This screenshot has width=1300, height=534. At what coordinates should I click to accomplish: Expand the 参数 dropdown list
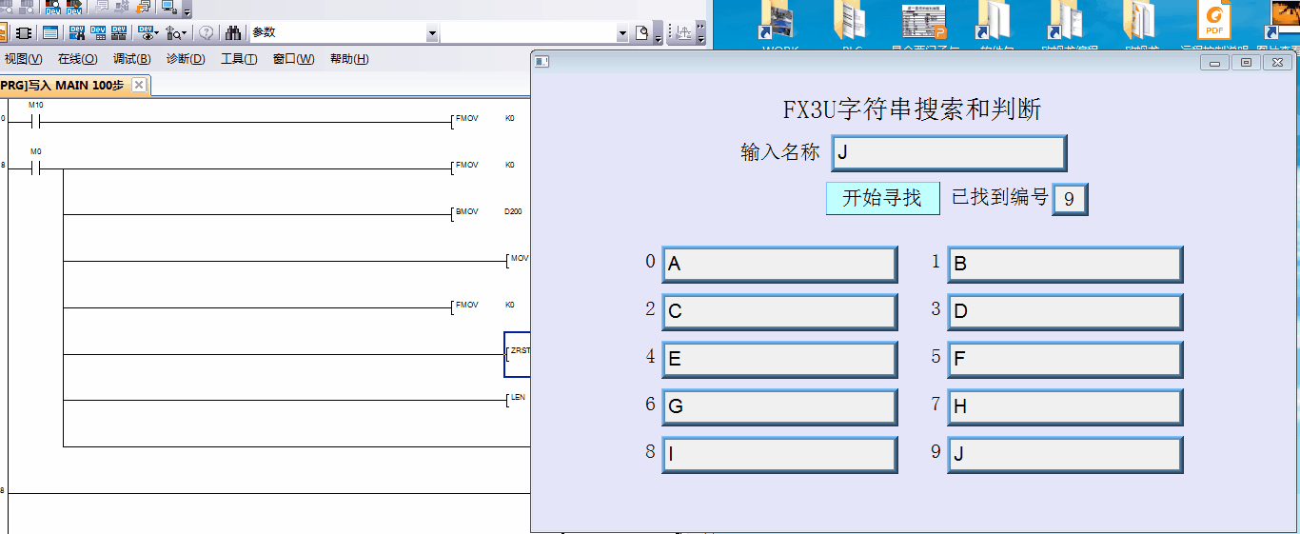point(432,33)
